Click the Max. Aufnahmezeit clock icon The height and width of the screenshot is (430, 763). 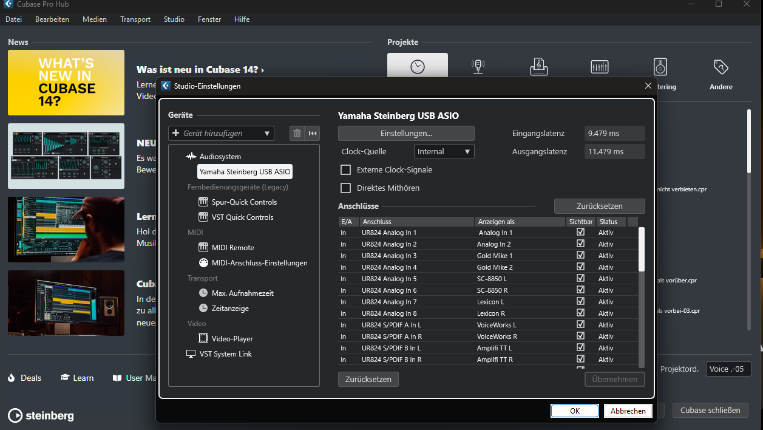[203, 293]
